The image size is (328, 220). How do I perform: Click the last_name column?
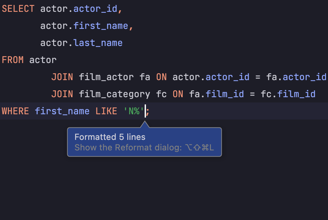pos(98,43)
